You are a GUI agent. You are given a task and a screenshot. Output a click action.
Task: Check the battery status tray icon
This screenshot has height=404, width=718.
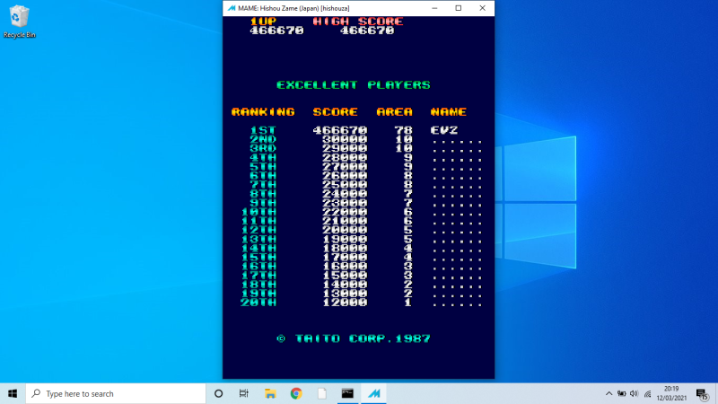[x=621, y=393]
